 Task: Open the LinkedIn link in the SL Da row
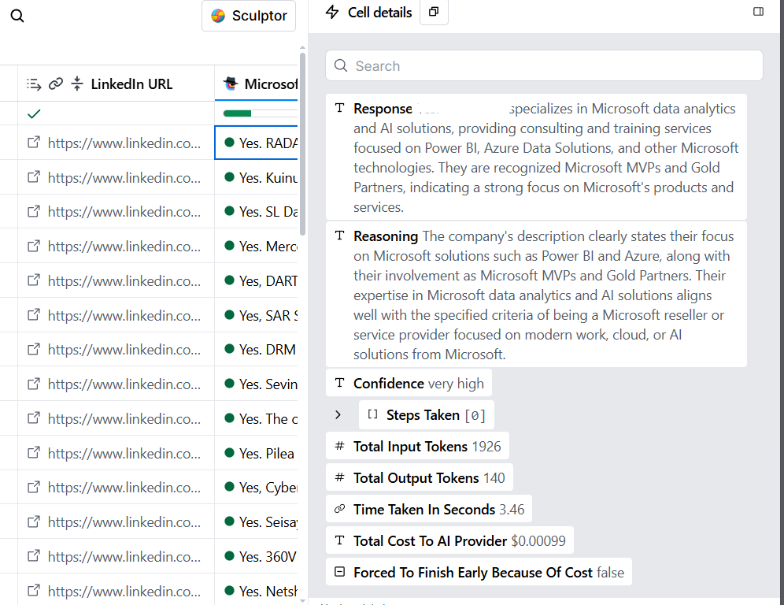coord(124,212)
